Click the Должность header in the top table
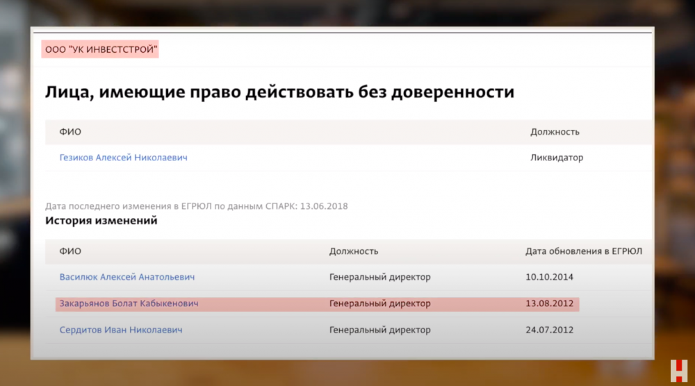Viewport: 695px width, 386px height. [x=555, y=132]
